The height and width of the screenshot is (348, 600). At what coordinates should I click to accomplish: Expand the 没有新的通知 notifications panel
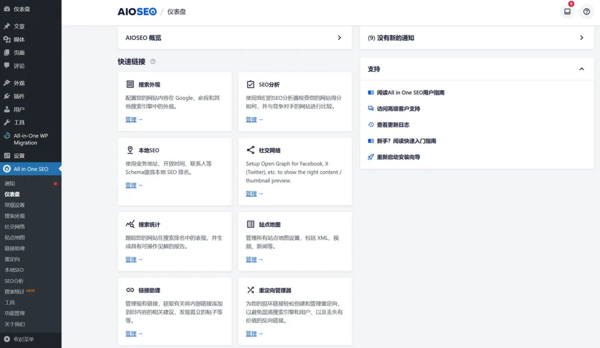pyautogui.click(x=581, y=37)
